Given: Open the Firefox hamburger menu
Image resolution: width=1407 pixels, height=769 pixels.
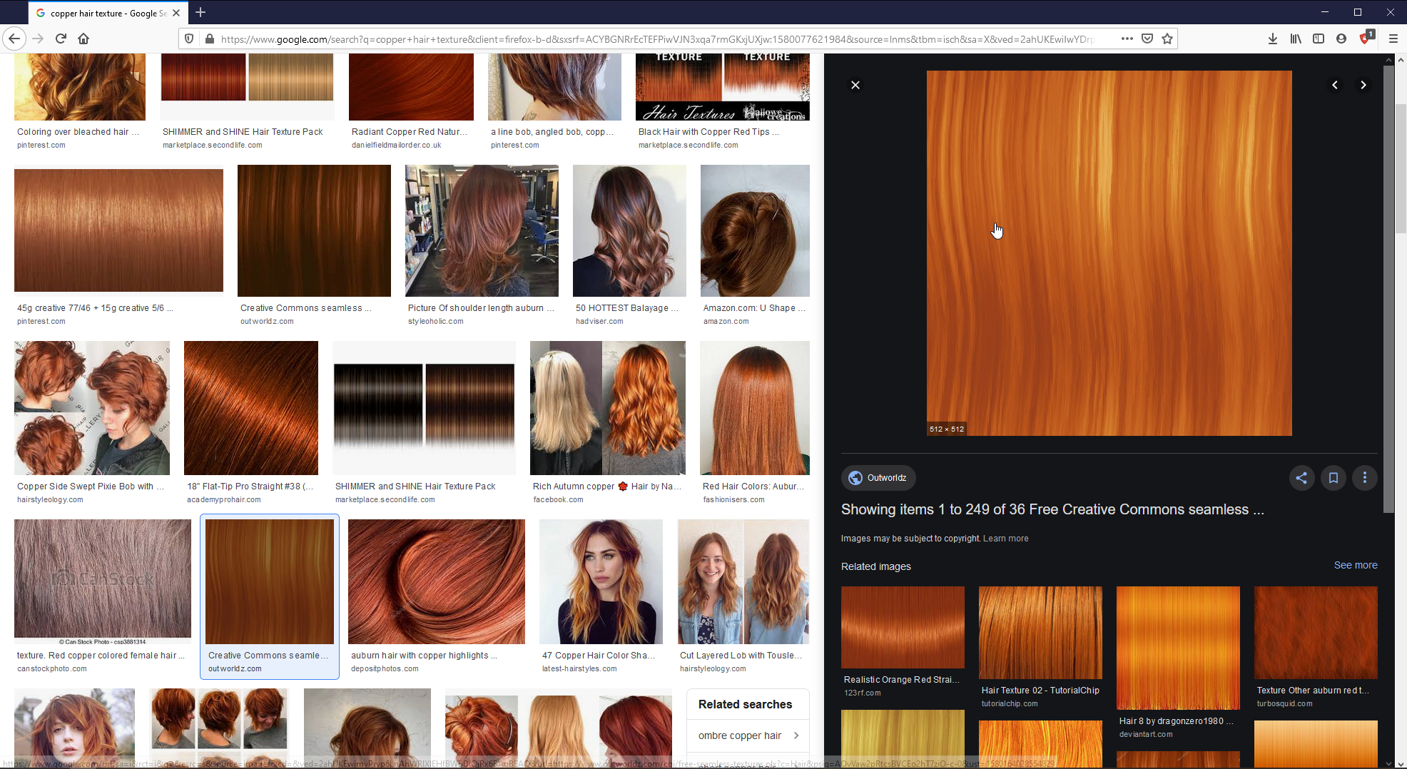Looking at the screenshot, I should 1393,39.
